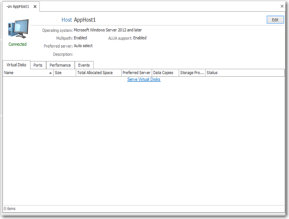Open the Ports tab

click(38, 65)
